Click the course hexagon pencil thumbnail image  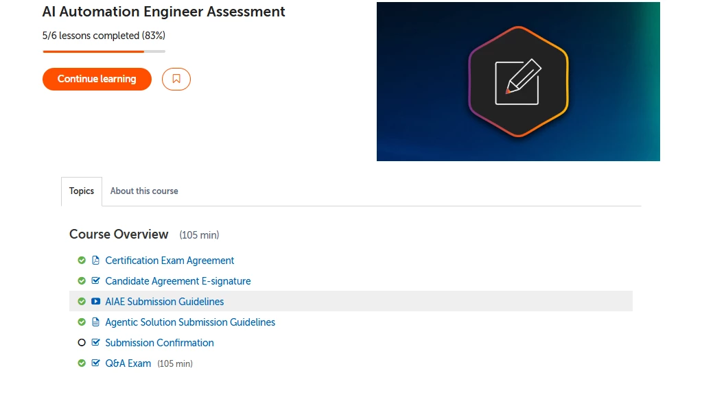(518, 82)
